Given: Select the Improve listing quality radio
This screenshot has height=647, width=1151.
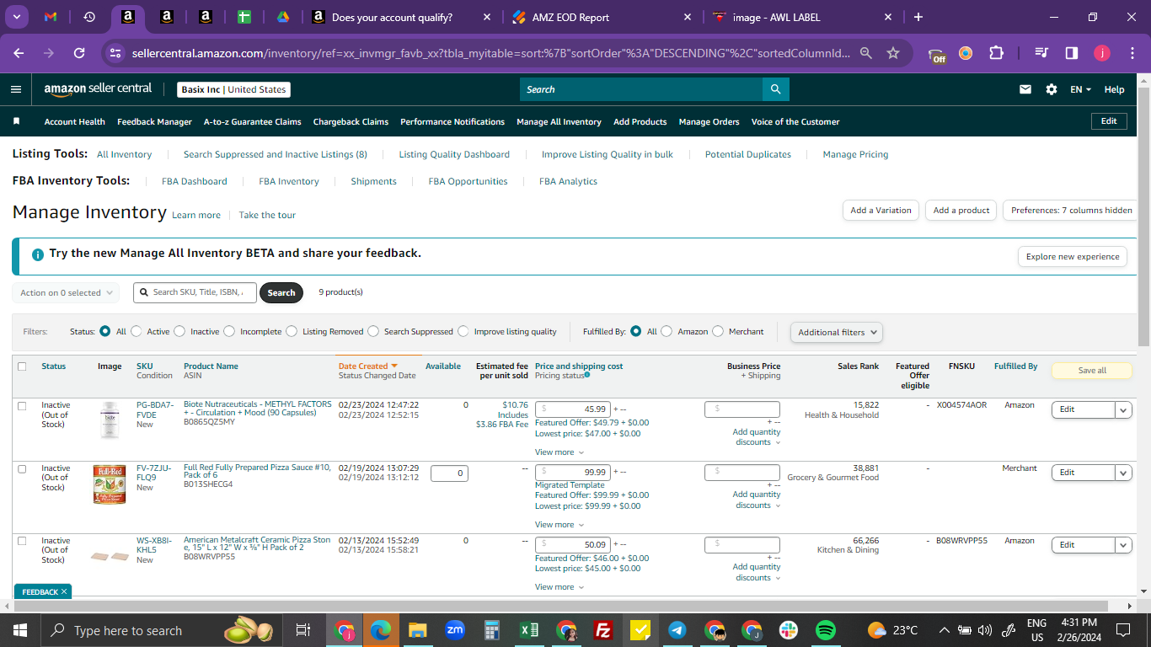Looking at the screenshot, I should click(463, 331).
